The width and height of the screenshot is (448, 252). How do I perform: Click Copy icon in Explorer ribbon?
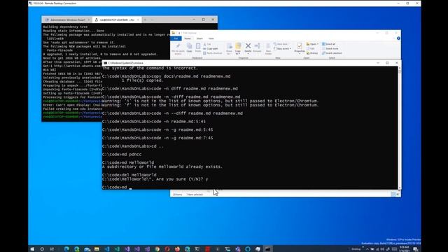(x=189, y=48)
